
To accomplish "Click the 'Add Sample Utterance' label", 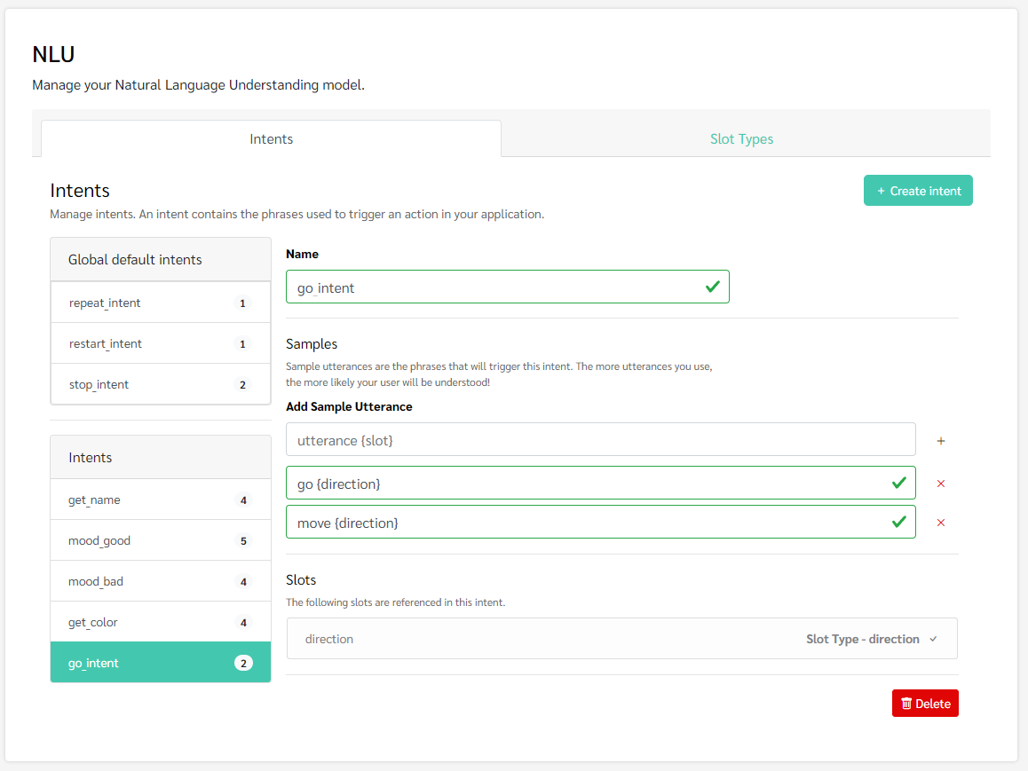I will tap(349, 406).
